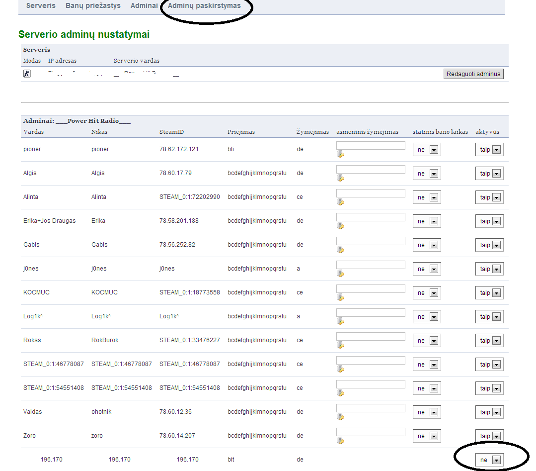Screen dimensions: 536x471
Task: Open aktyvūs dropdown for Rokas
Action: coord(489,341)
